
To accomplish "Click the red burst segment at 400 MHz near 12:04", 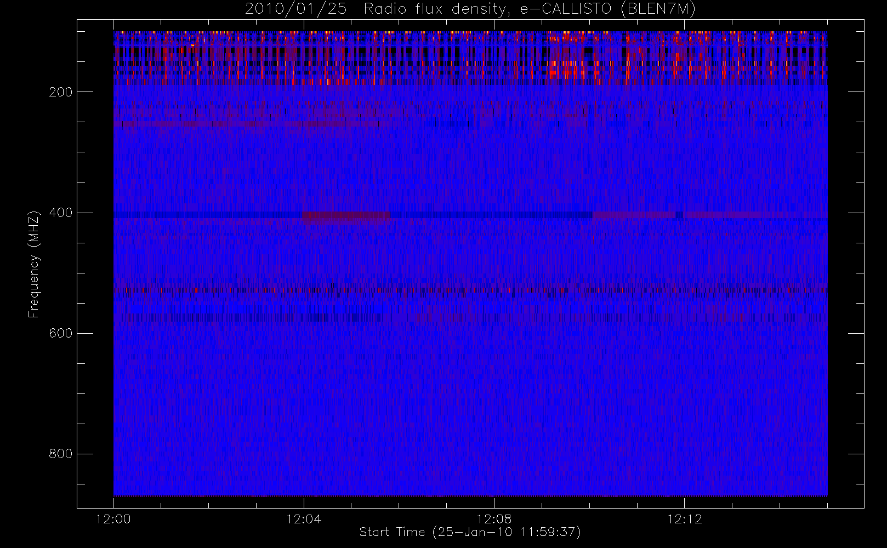I will point(346,215).
